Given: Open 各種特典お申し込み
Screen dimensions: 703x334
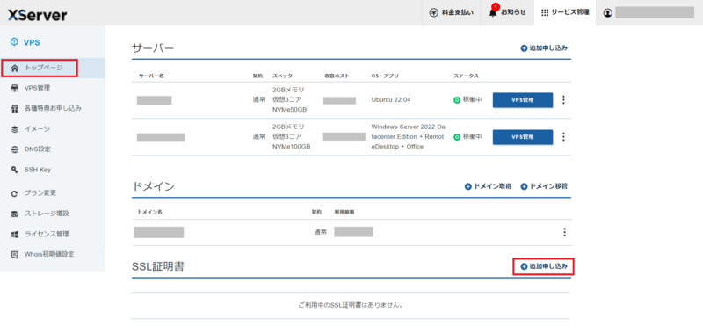Looking at the screenshot, I should pos(53,108).
